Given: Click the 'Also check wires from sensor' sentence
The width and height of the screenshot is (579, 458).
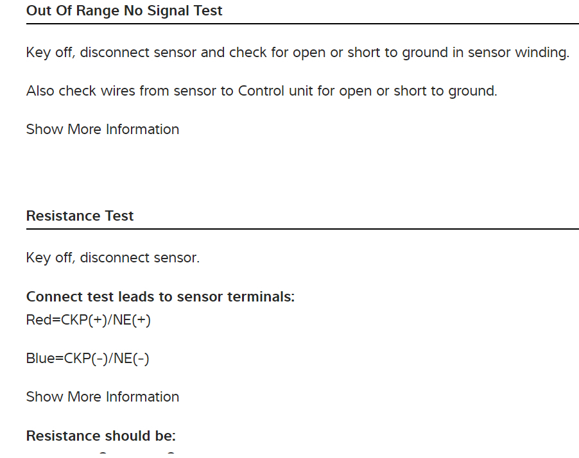Looking at the screenshot, I should (x=262, y=90).
